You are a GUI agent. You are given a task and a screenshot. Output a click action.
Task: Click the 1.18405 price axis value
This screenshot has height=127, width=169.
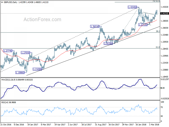164,77
